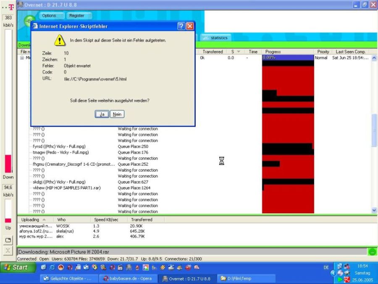Click the 'Queue Place:1264' status text
This screenshot has height=284, width=378.
coord(134,188)
